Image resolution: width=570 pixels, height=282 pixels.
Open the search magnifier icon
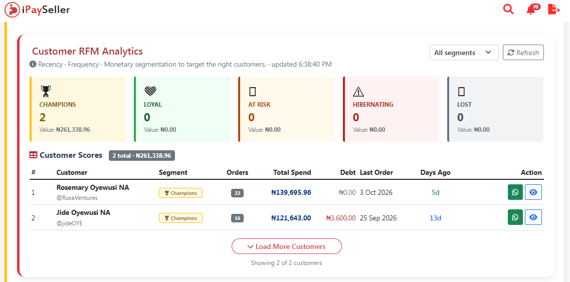508,9
